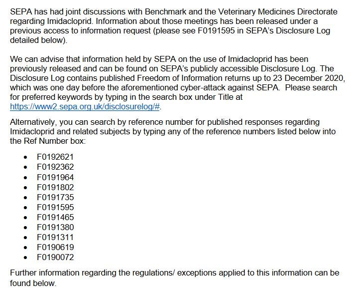The image size is (354, 290).
Task: Open the SEPA disclosure log hyperlink
Action: (85, 107)
